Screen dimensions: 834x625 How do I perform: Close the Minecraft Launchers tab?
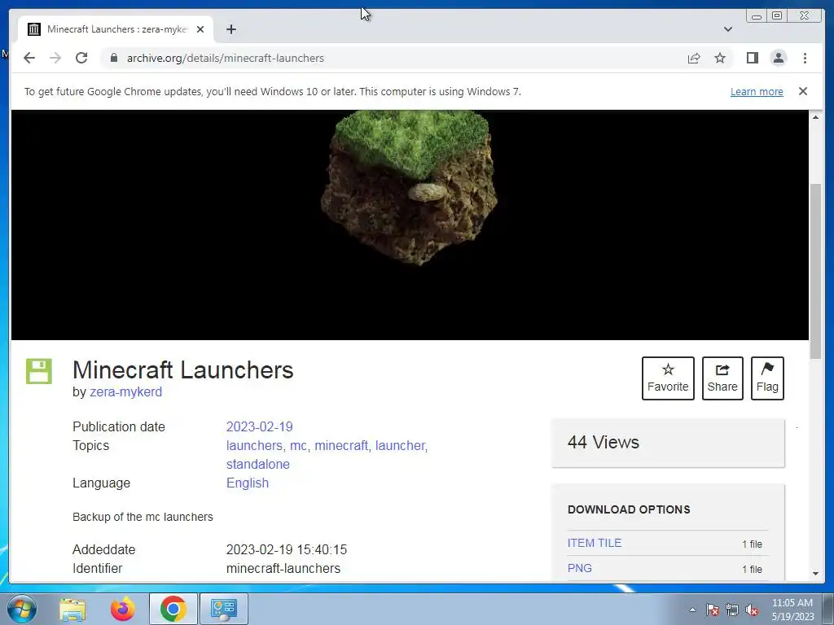(200, 29)
